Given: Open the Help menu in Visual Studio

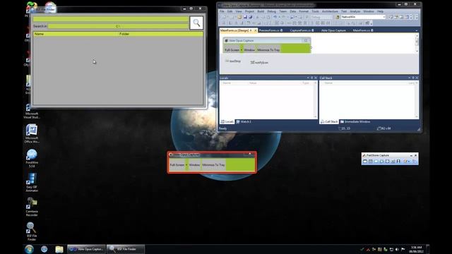Looking at the screenshot, I should [x=380, y=11].
